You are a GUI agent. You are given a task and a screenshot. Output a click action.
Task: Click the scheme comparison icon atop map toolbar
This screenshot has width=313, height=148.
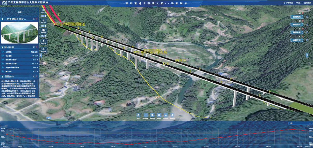tap(44, 11)
